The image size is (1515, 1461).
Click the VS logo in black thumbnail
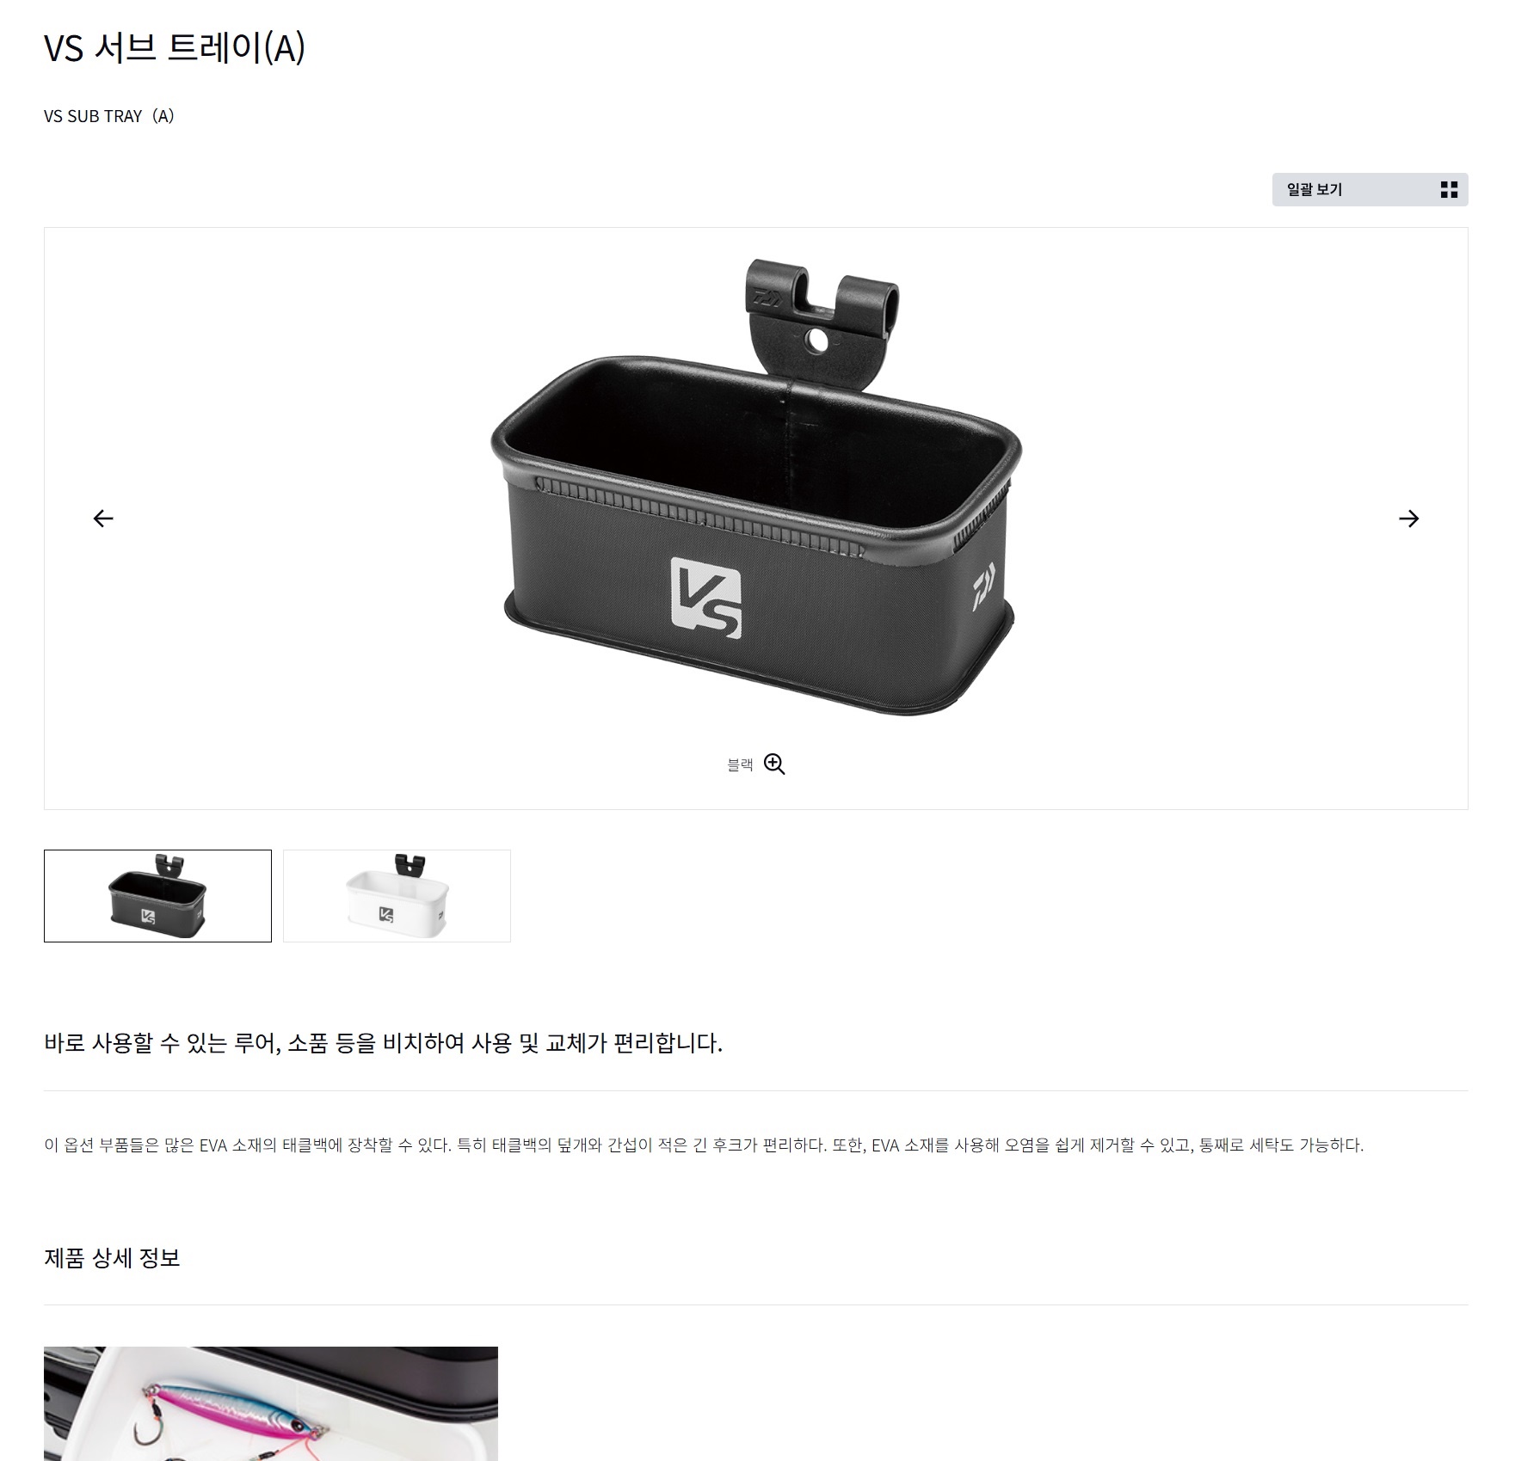(147, 916)
